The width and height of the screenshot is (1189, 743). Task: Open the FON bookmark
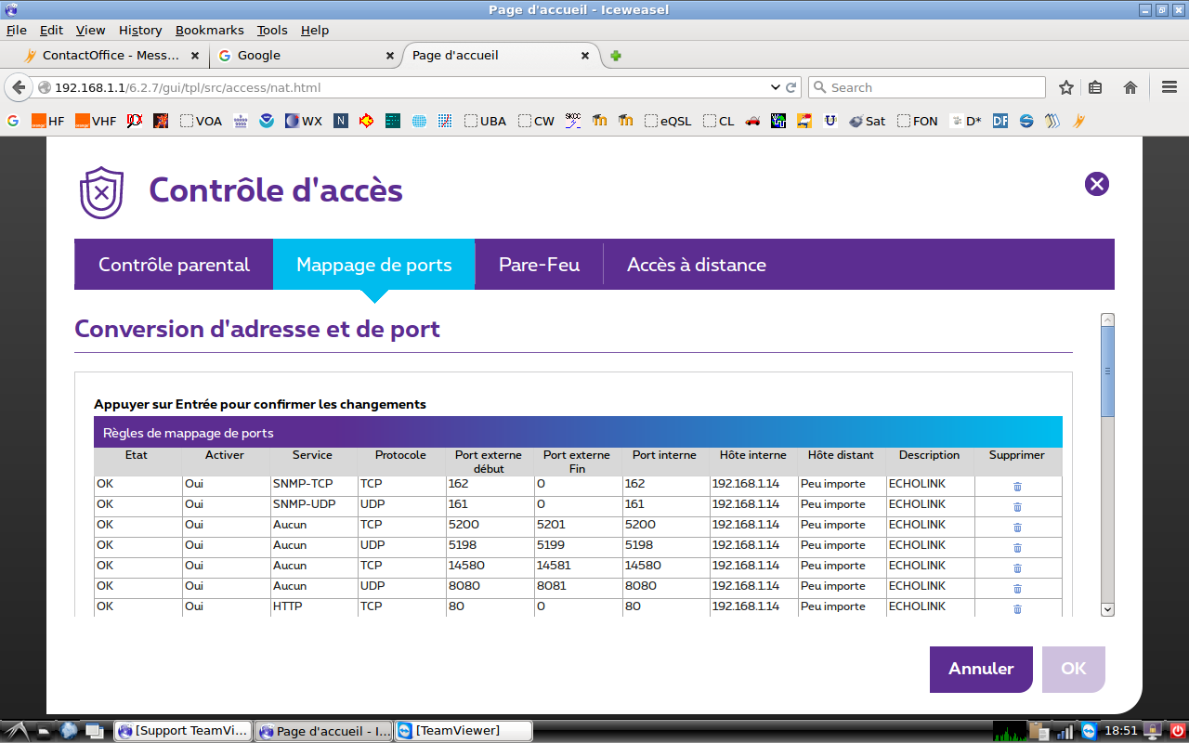pyautogui.click(x=918, y=121)
